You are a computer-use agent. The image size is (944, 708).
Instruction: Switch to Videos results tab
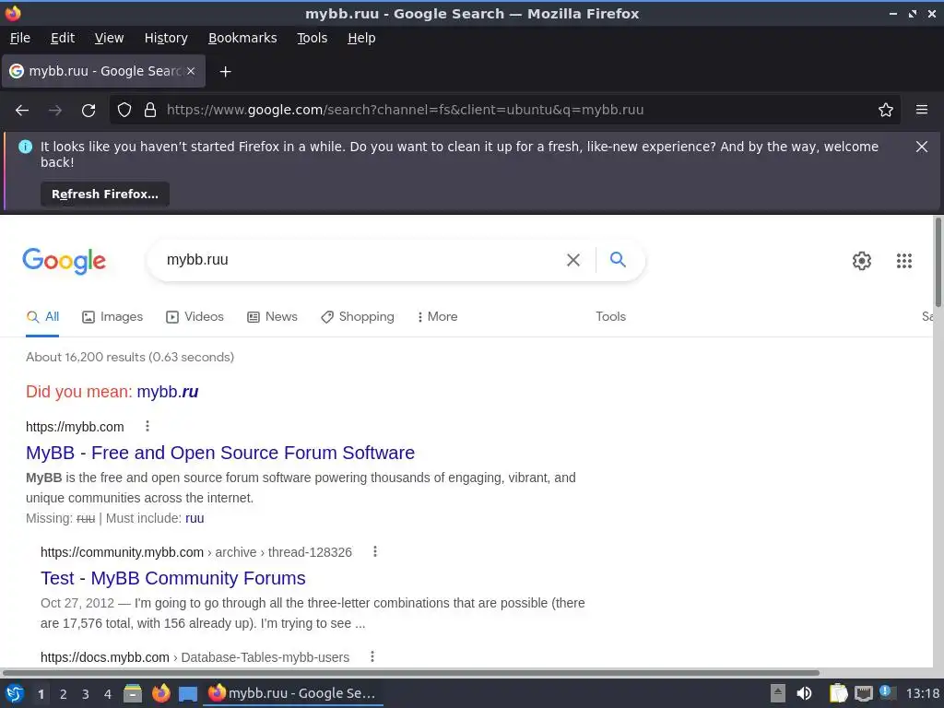(x=195, y=317)
